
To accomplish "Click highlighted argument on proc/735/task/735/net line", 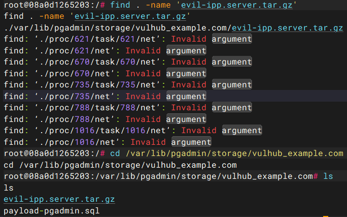I will tap(232, 85).
